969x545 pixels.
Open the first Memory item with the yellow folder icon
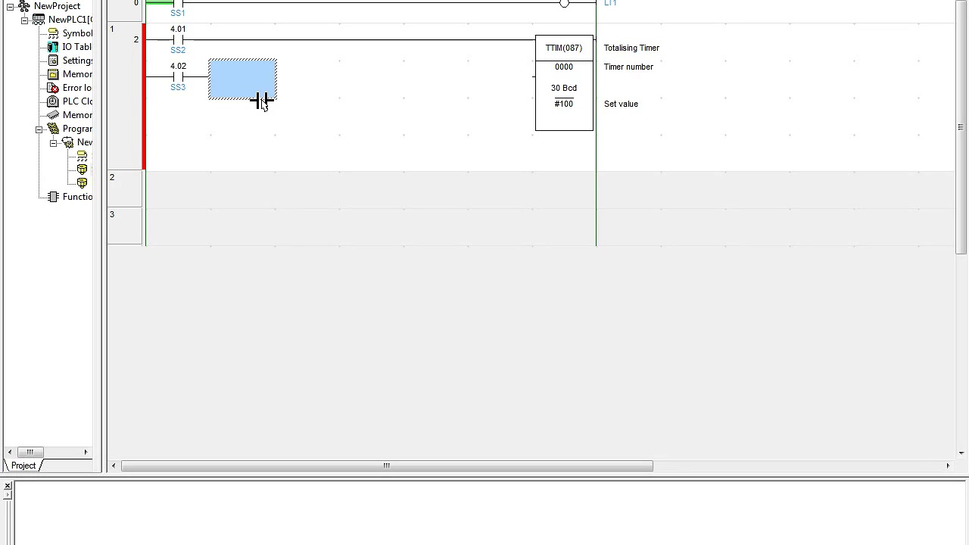tap(53, 74)
